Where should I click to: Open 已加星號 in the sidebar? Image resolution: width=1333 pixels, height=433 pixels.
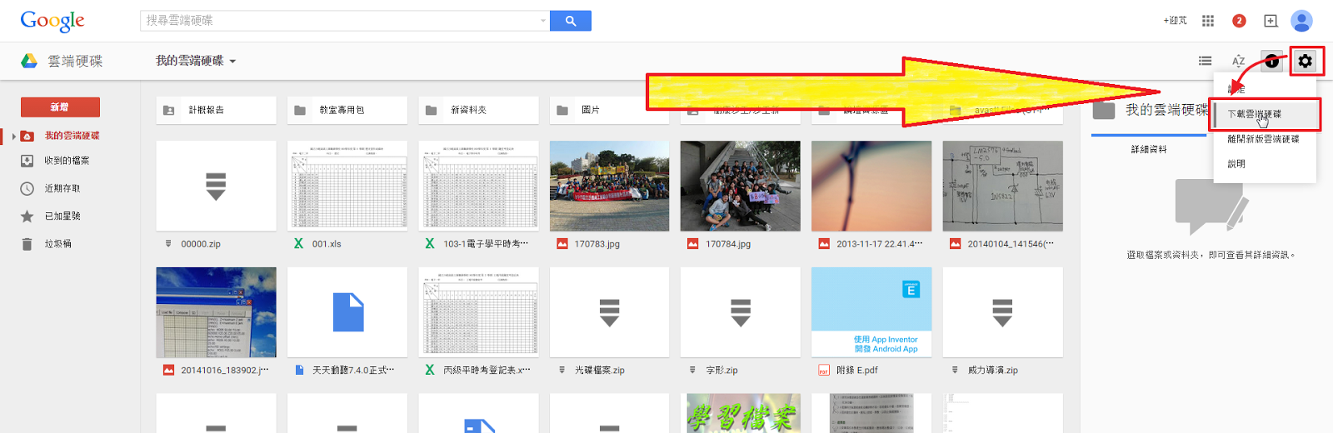pyautogui.click(x=62, y=216)
